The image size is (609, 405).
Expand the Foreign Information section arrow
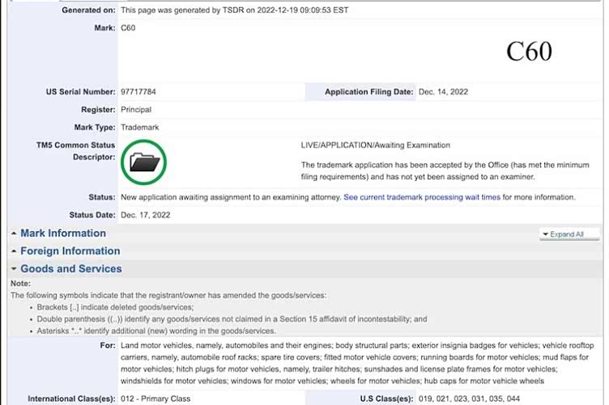(14, 251)
